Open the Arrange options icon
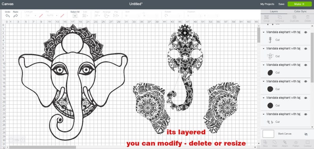 pyautogui.click(x=106, y=15)
